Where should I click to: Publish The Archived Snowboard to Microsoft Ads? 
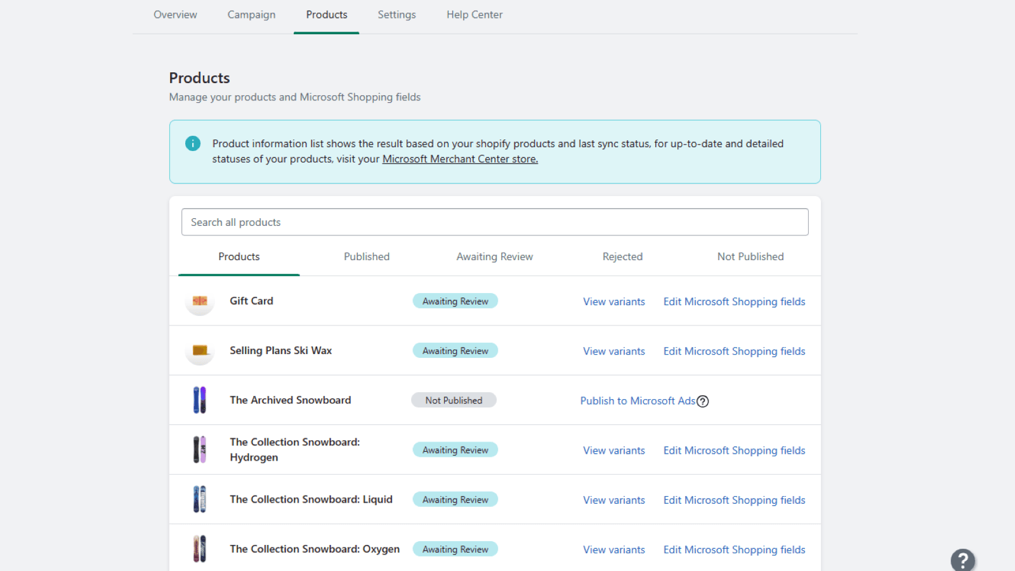click(x=637, y=400)
